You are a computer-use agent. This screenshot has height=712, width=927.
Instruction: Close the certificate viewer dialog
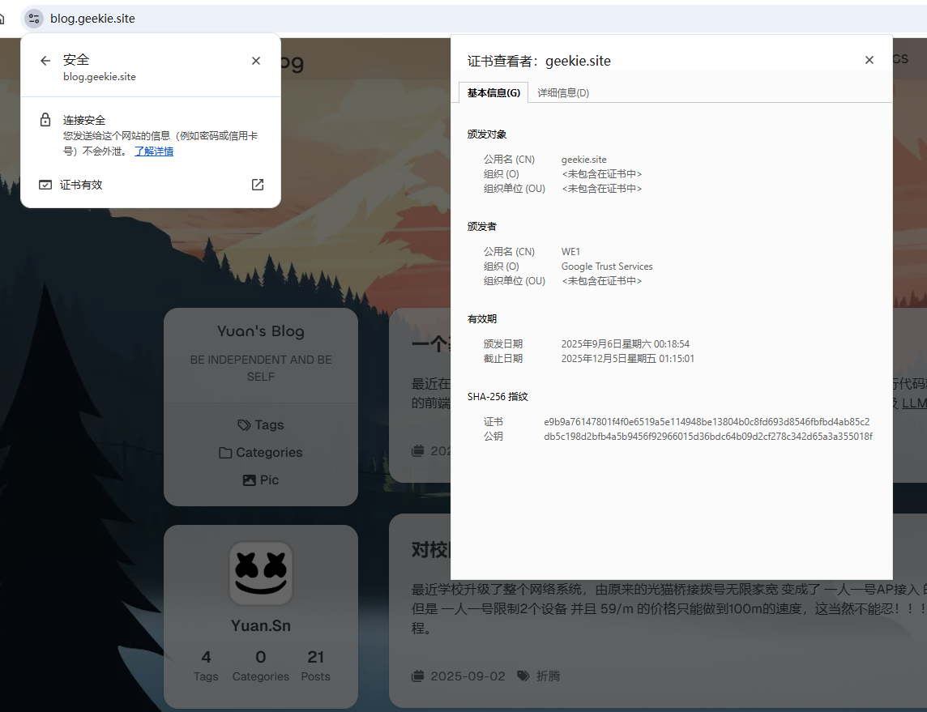click(869, 60)
